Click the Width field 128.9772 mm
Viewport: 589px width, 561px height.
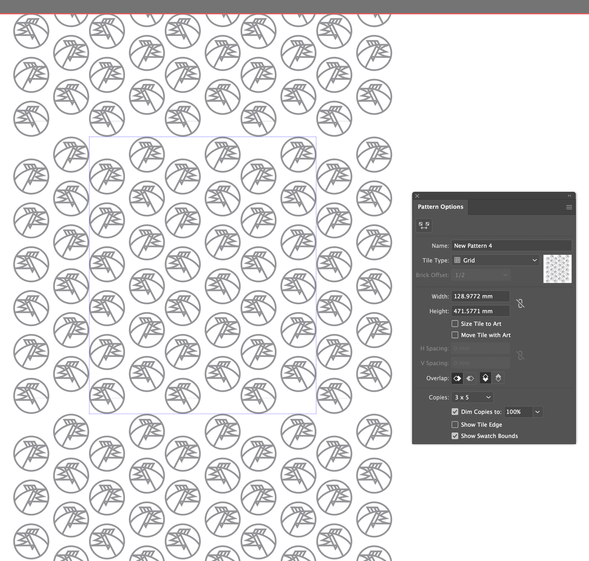pos(481,296)
